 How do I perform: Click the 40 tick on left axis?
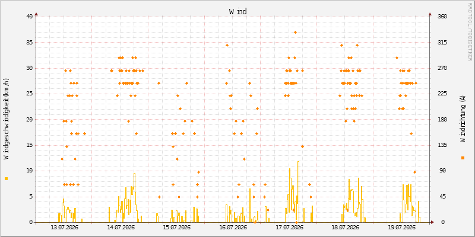click(x=29, y=17)
